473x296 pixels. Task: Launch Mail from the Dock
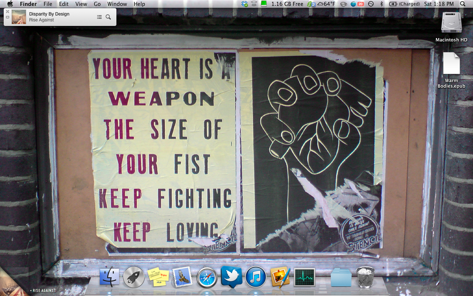(183, 277)
